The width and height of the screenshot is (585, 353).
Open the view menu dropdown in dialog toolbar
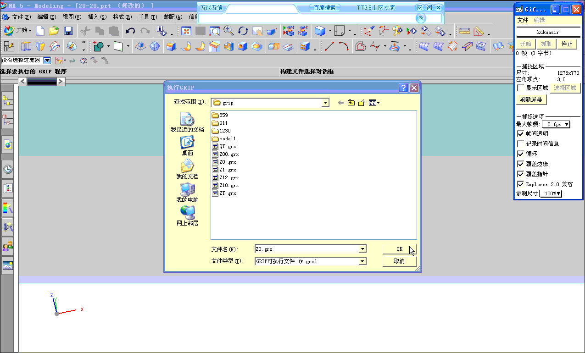(x=374, y=103)
